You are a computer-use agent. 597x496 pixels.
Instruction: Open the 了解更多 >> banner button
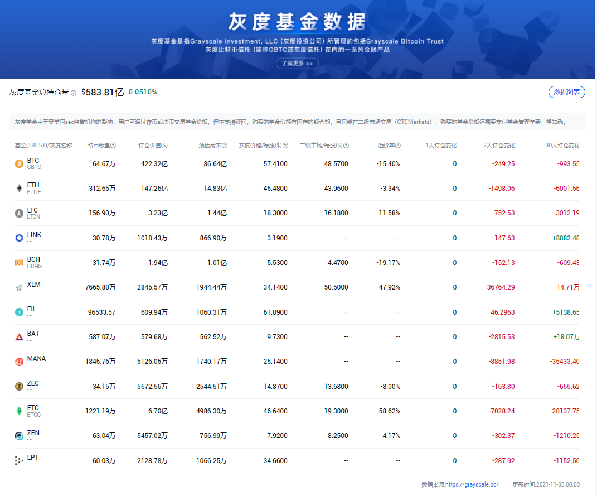297,63
